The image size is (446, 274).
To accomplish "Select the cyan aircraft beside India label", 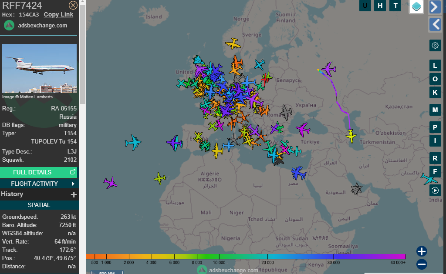I will pos(429,179).
